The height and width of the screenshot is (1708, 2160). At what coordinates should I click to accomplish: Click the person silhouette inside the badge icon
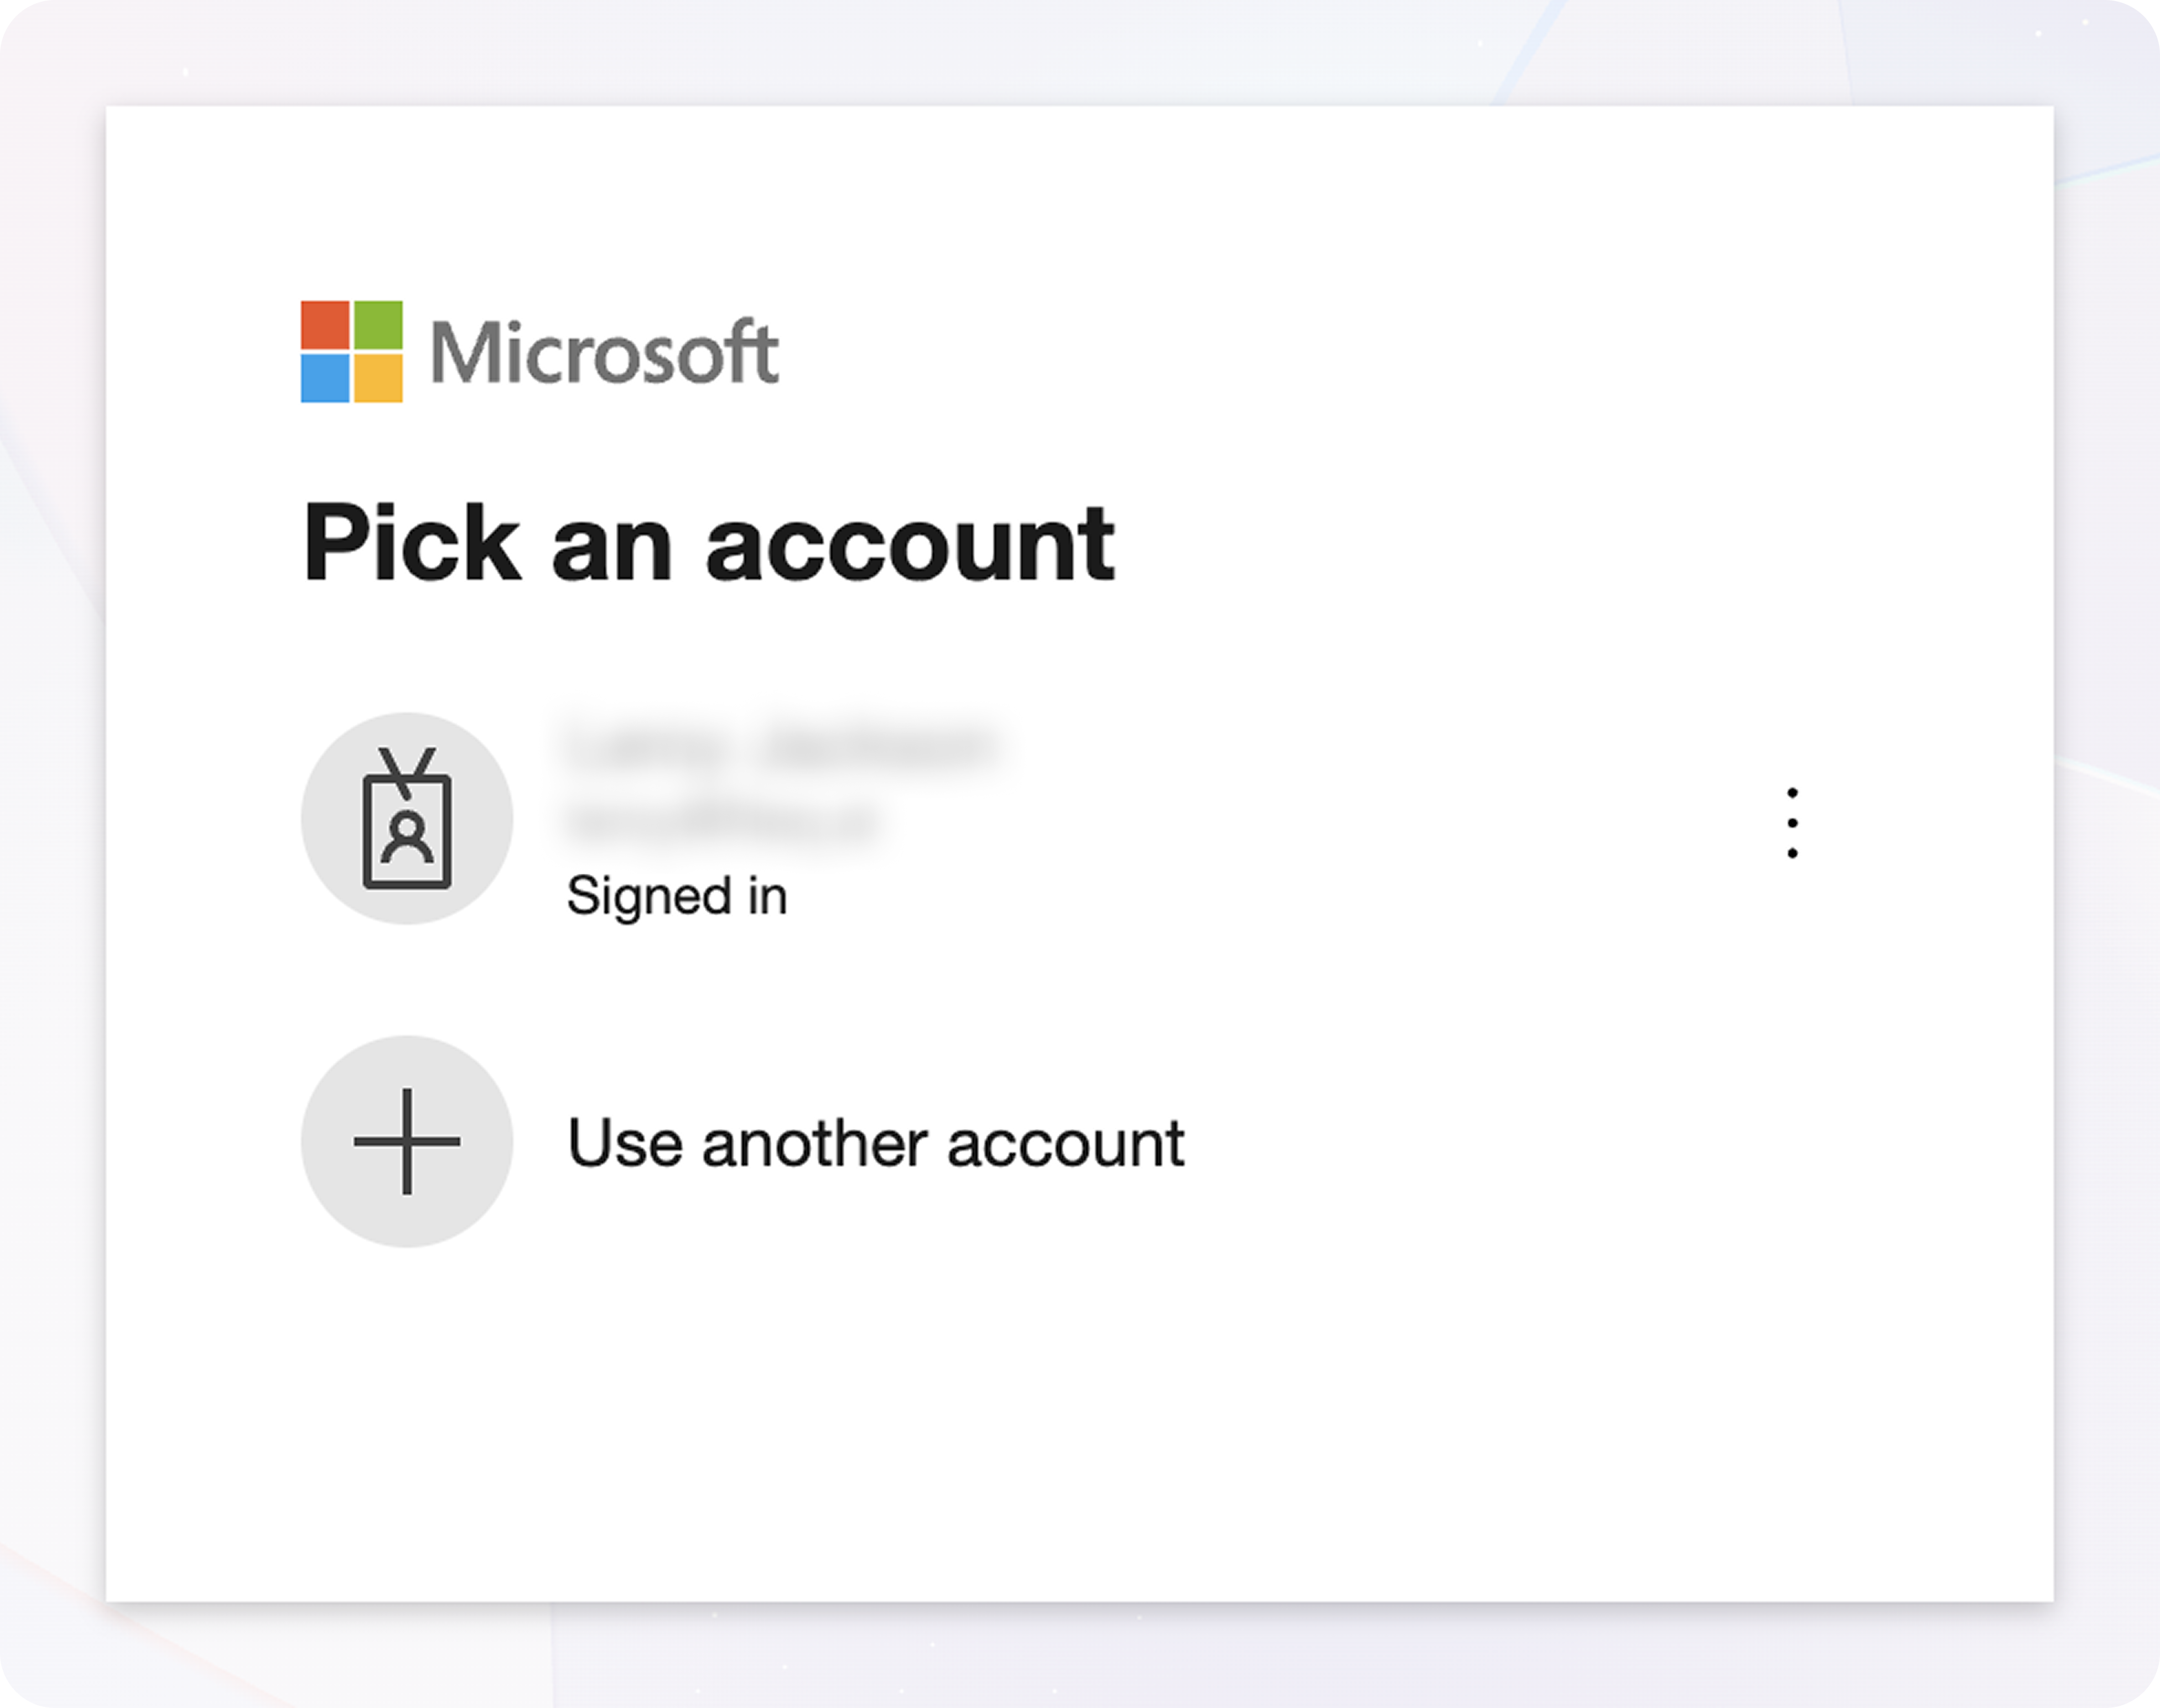point(406,838)
